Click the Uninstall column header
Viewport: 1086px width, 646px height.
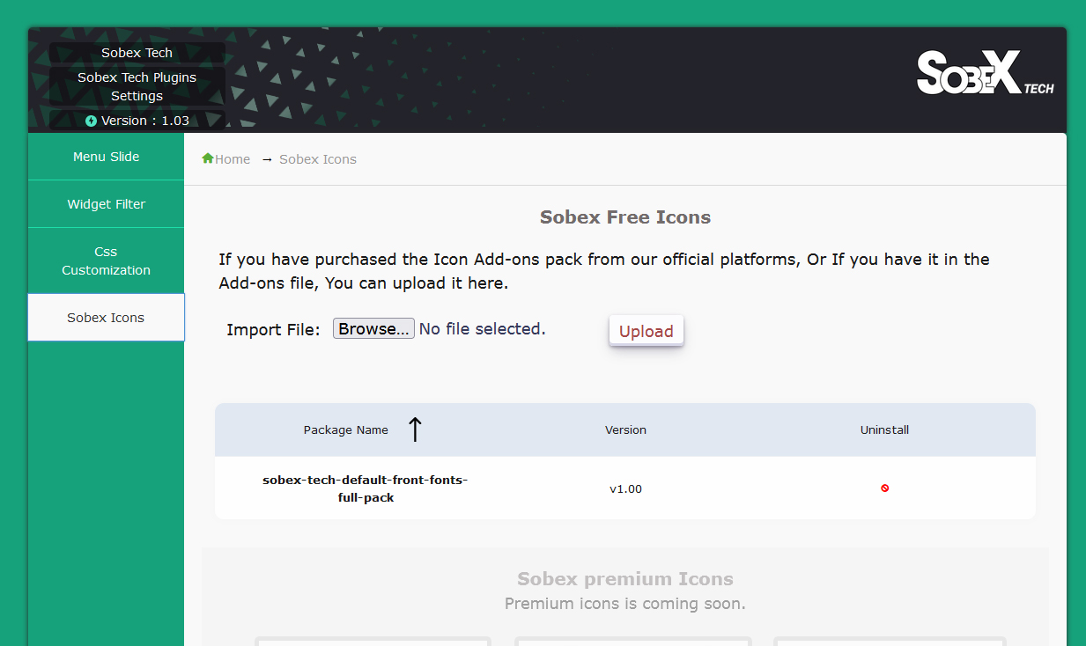point(884,430)
